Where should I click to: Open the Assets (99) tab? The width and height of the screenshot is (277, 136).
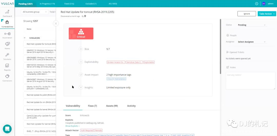pyautogui.click(x=112, y=106)
